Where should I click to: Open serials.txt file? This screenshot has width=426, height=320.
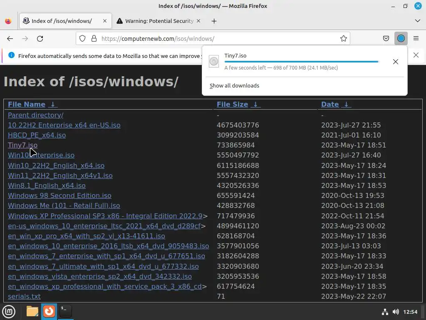click(x=24, y=296)
